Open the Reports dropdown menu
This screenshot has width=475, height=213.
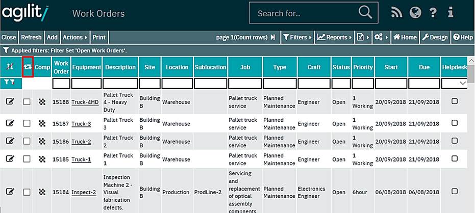(334, 37)
